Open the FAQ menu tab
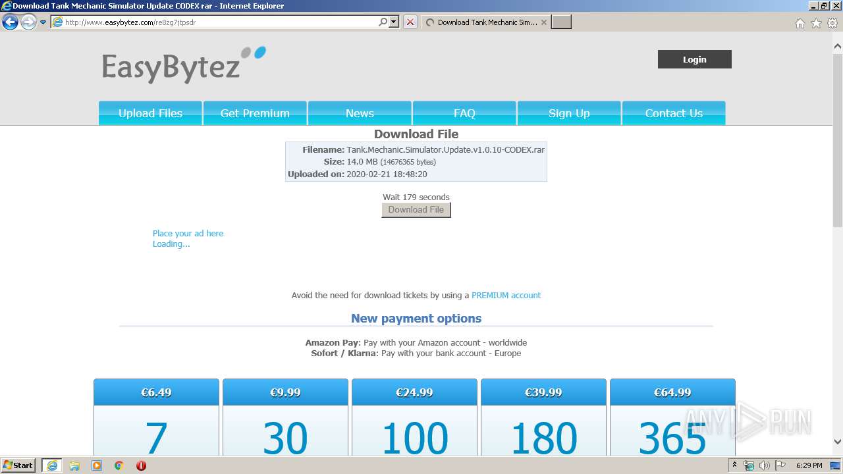 464,113
